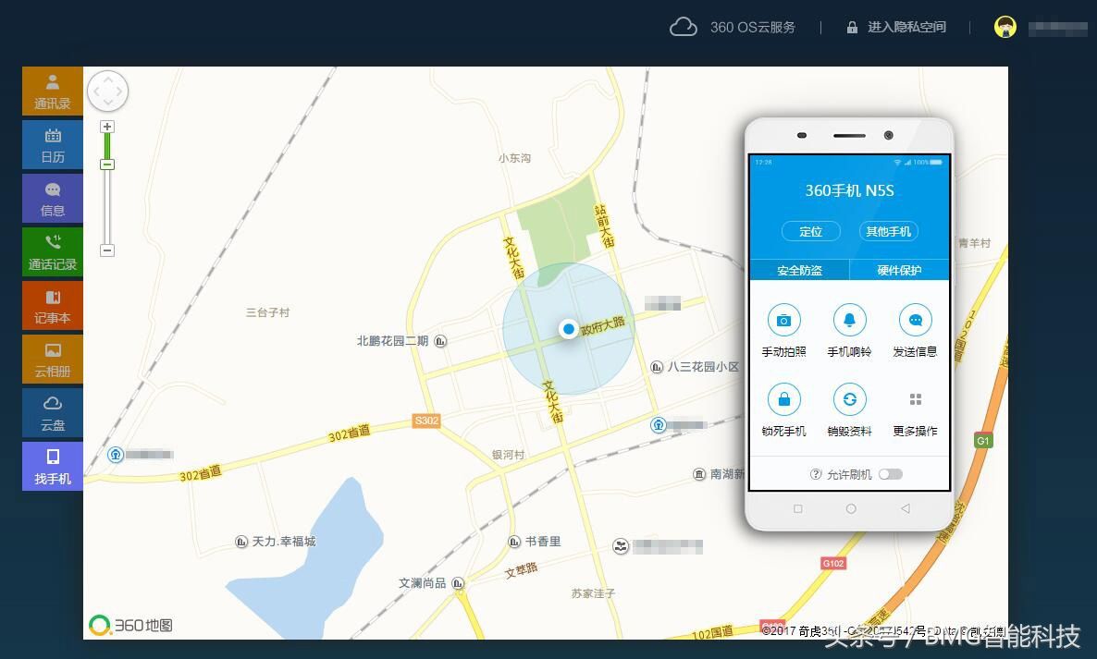Open the 通话记录 call log tile

[53, 251]
